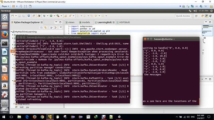Show hidden Windows tray icons chevron
This screenshot has height=120, width=214.
(177, 117)
